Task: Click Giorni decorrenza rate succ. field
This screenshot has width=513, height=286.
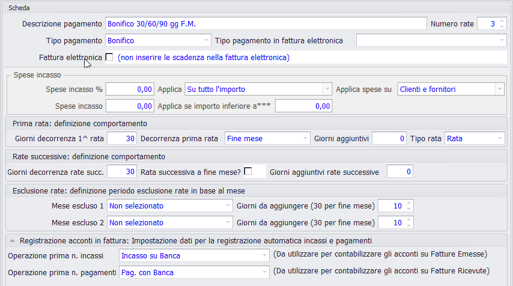Action: 122,172
